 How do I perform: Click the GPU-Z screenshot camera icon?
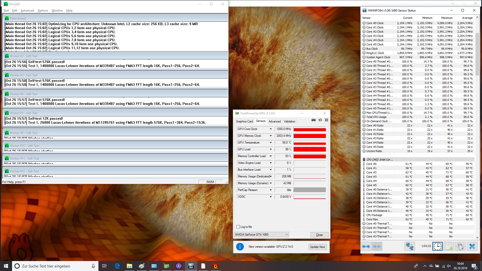pyautogui.click(x=314, y=120)
